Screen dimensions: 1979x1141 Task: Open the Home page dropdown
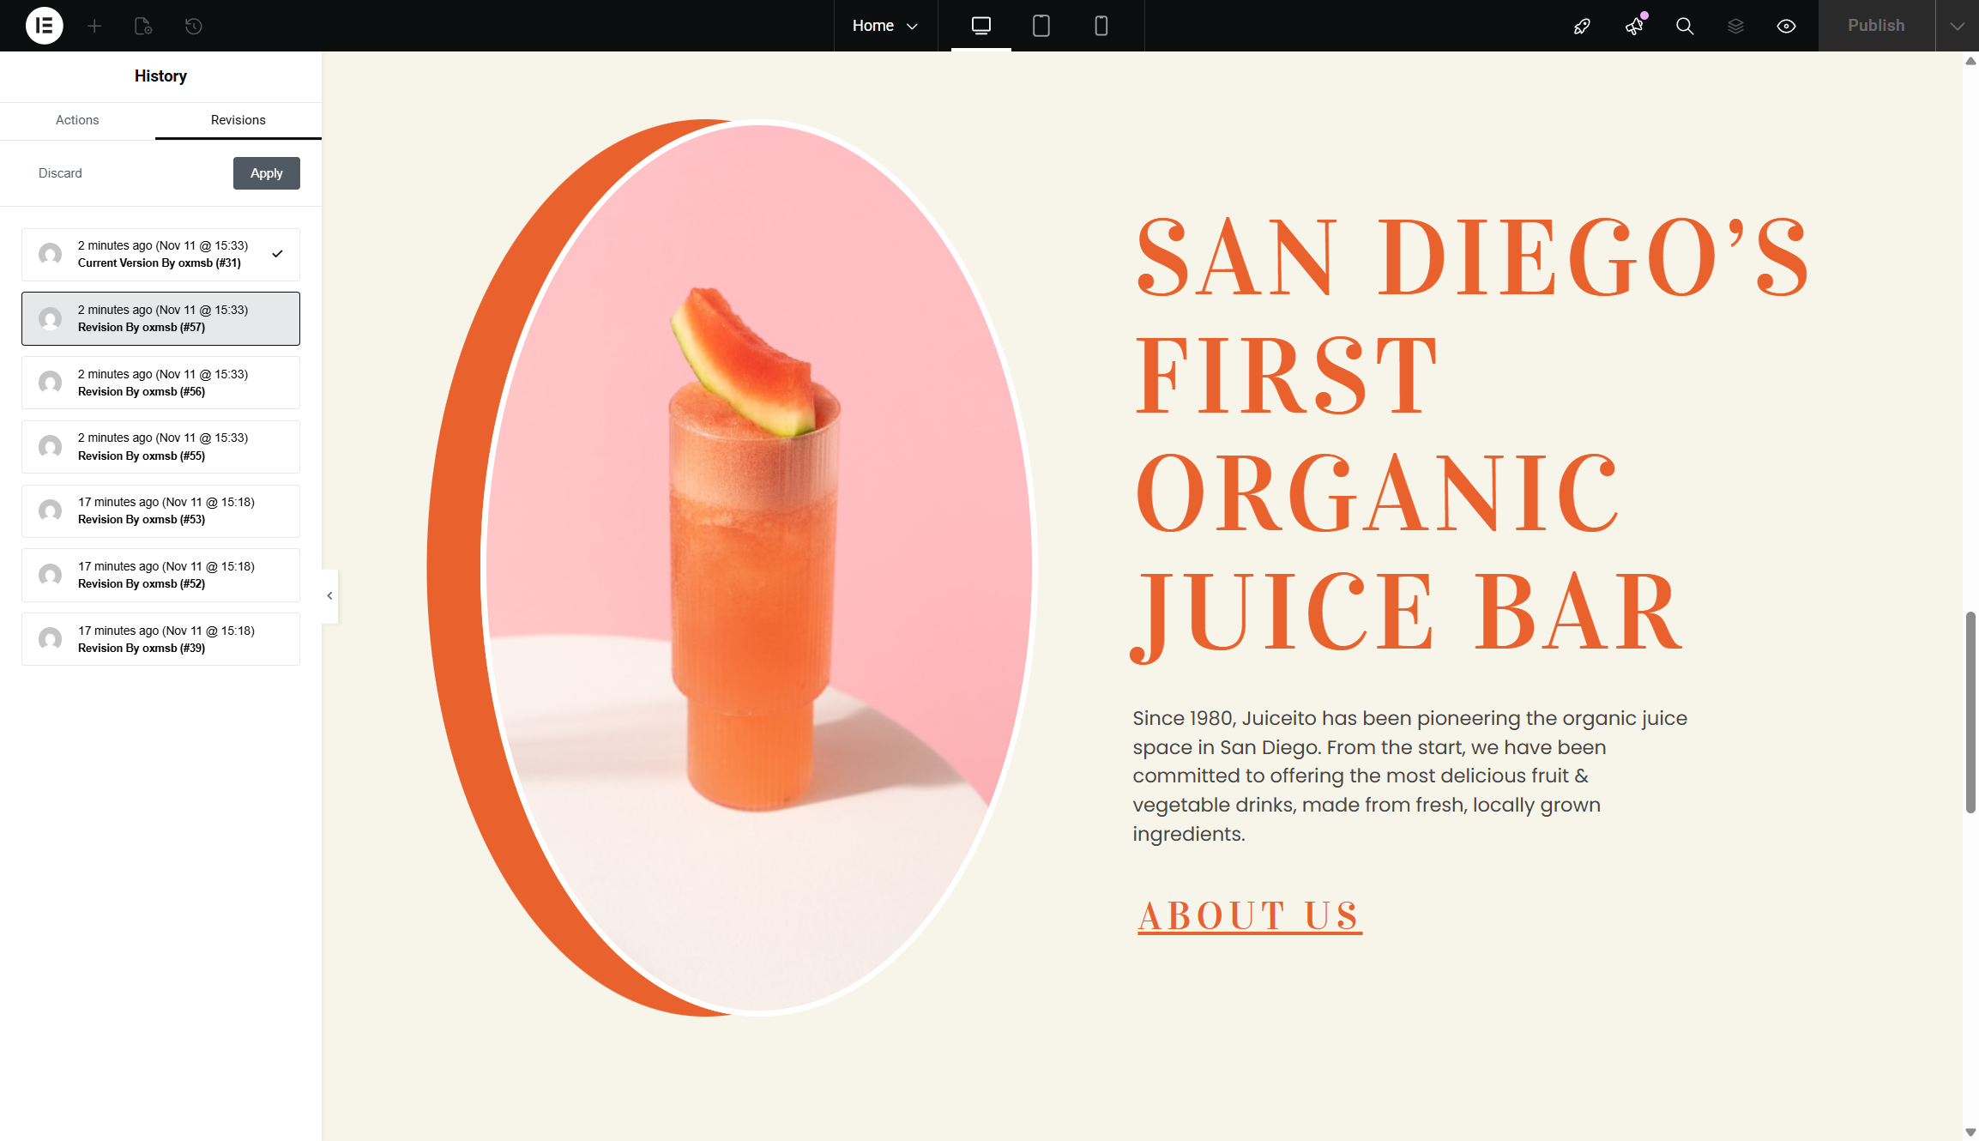[884, 26]
